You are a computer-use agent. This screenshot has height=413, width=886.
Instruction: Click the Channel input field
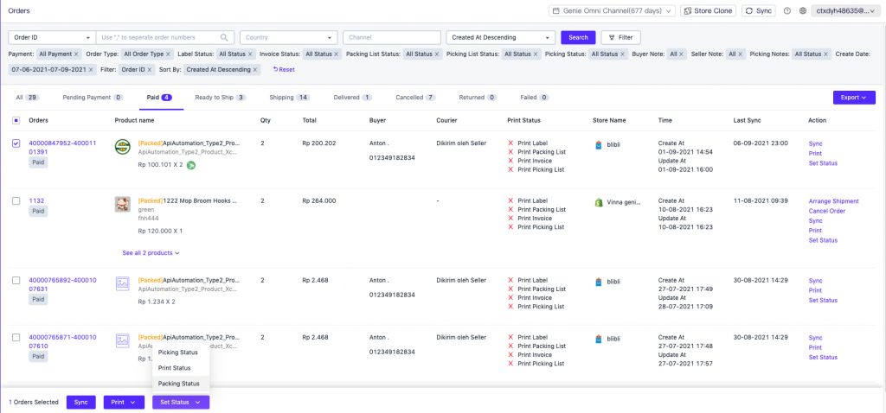coord(391,38)
